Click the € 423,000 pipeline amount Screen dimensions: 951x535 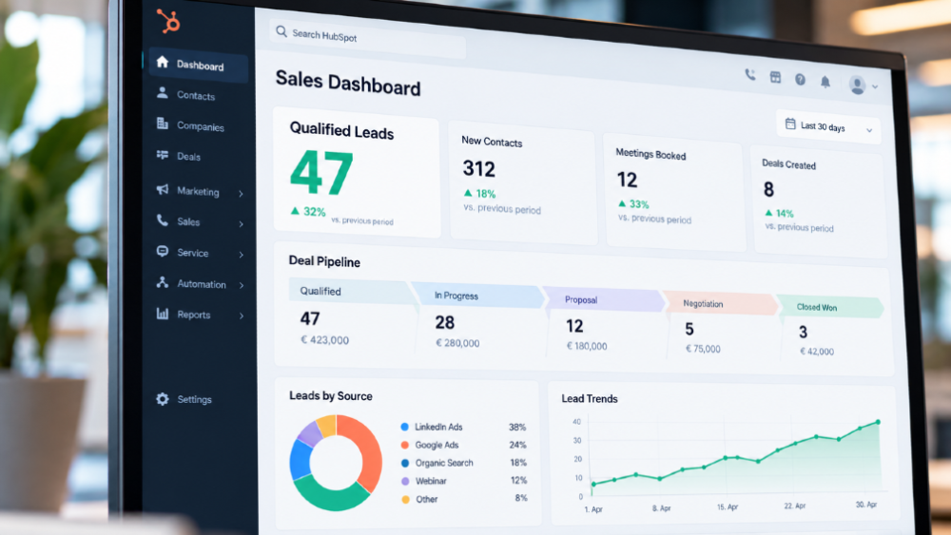[x=324, y=340]
